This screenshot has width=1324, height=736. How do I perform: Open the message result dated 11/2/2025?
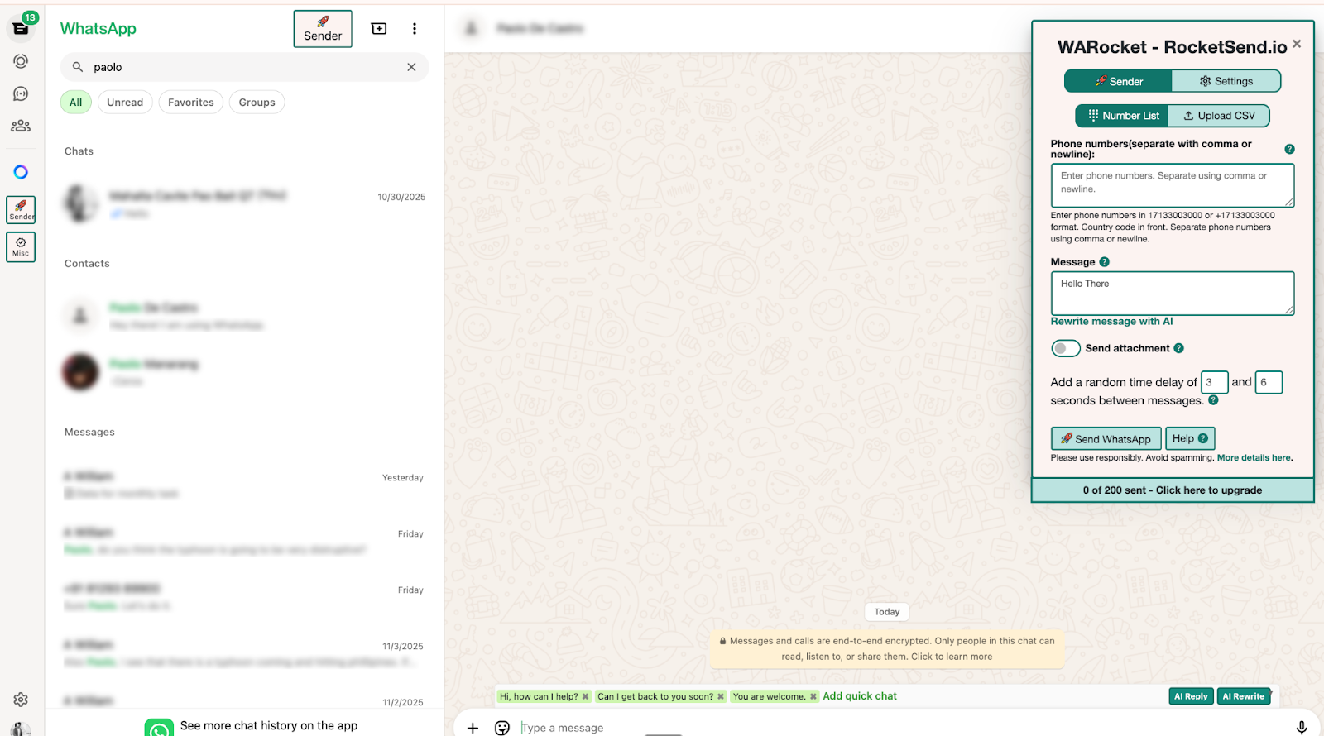(x=245, y=700)
